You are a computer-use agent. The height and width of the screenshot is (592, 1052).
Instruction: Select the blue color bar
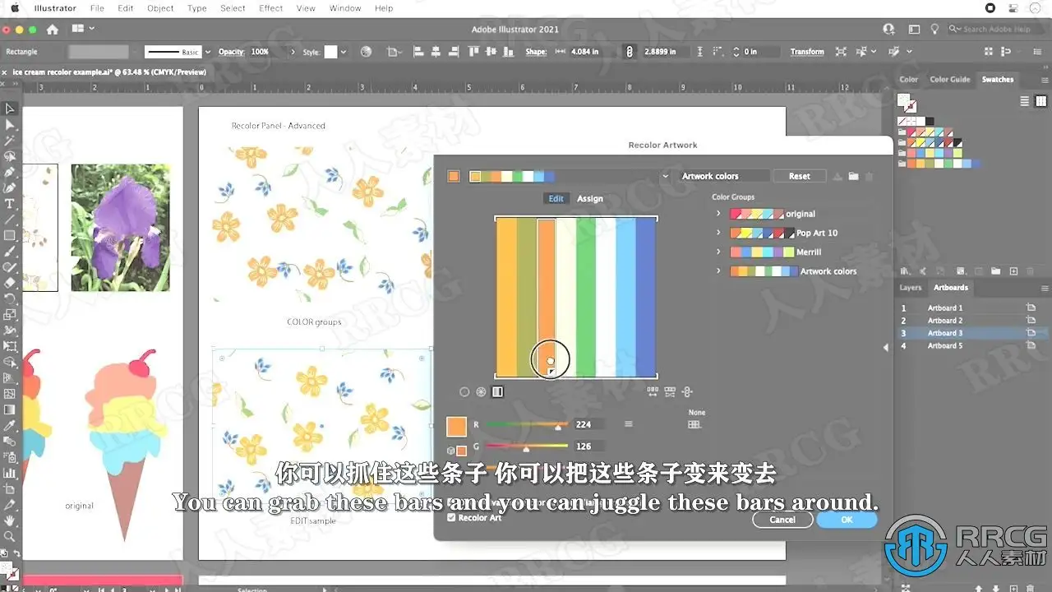646,297
